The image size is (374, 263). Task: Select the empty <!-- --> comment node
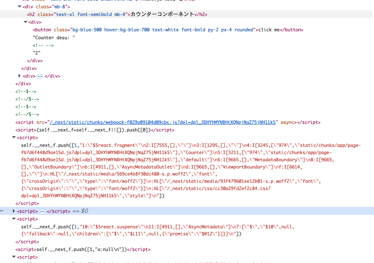(x=43, y=45)
